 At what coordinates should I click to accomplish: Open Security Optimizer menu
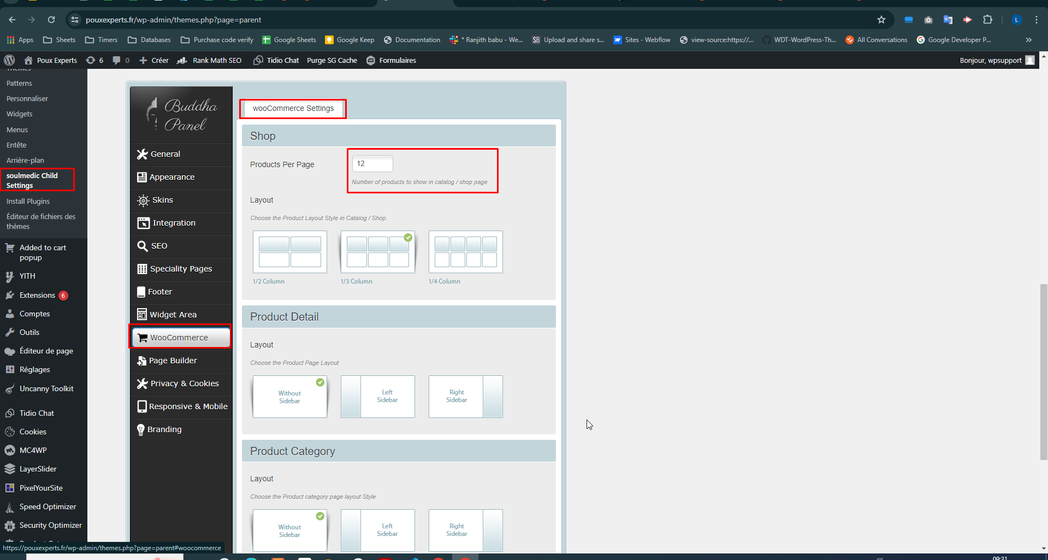tap(50, 525)
